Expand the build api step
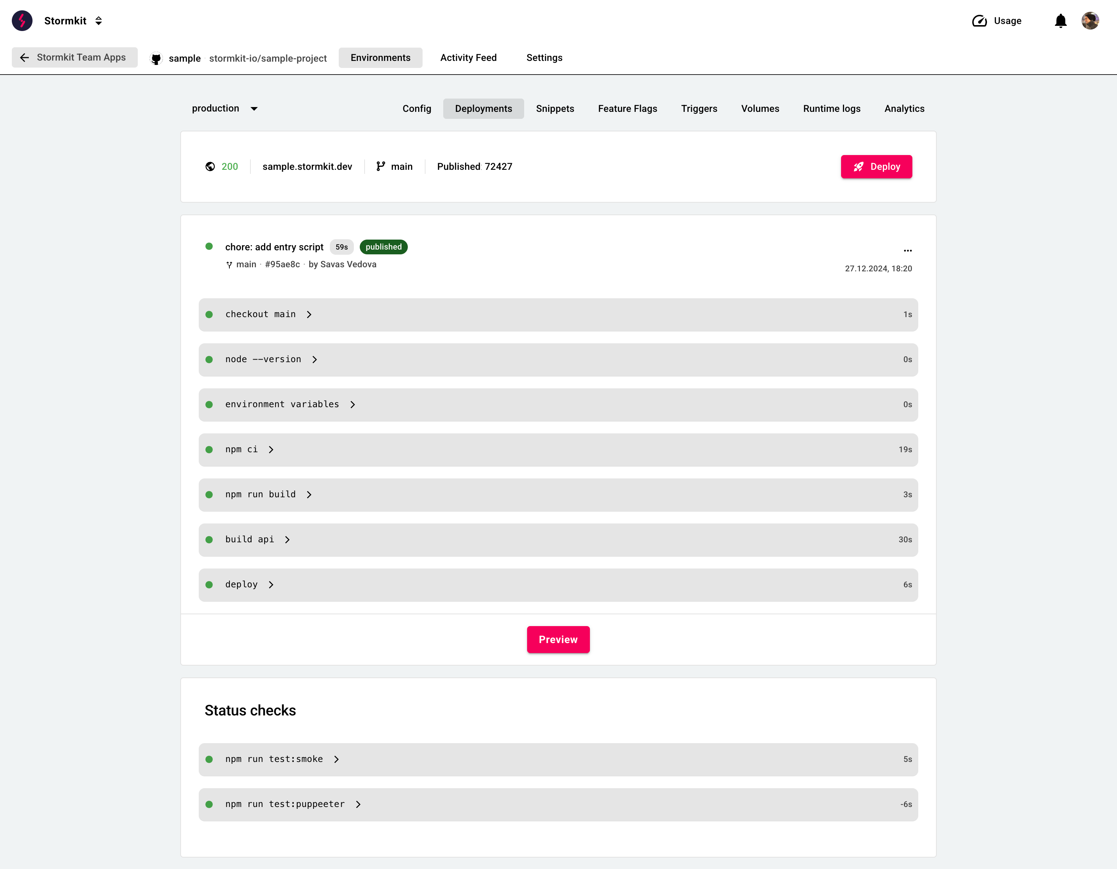This screenshot has height=869, width=1117. click(x=558, y=540)
